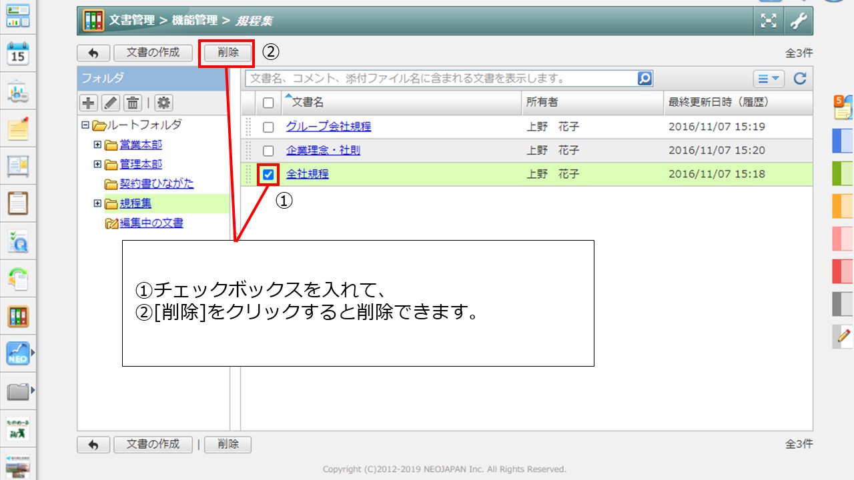Focus the document search input field
The width and height of the screenshot is (854, 480).
coord(441,79)
